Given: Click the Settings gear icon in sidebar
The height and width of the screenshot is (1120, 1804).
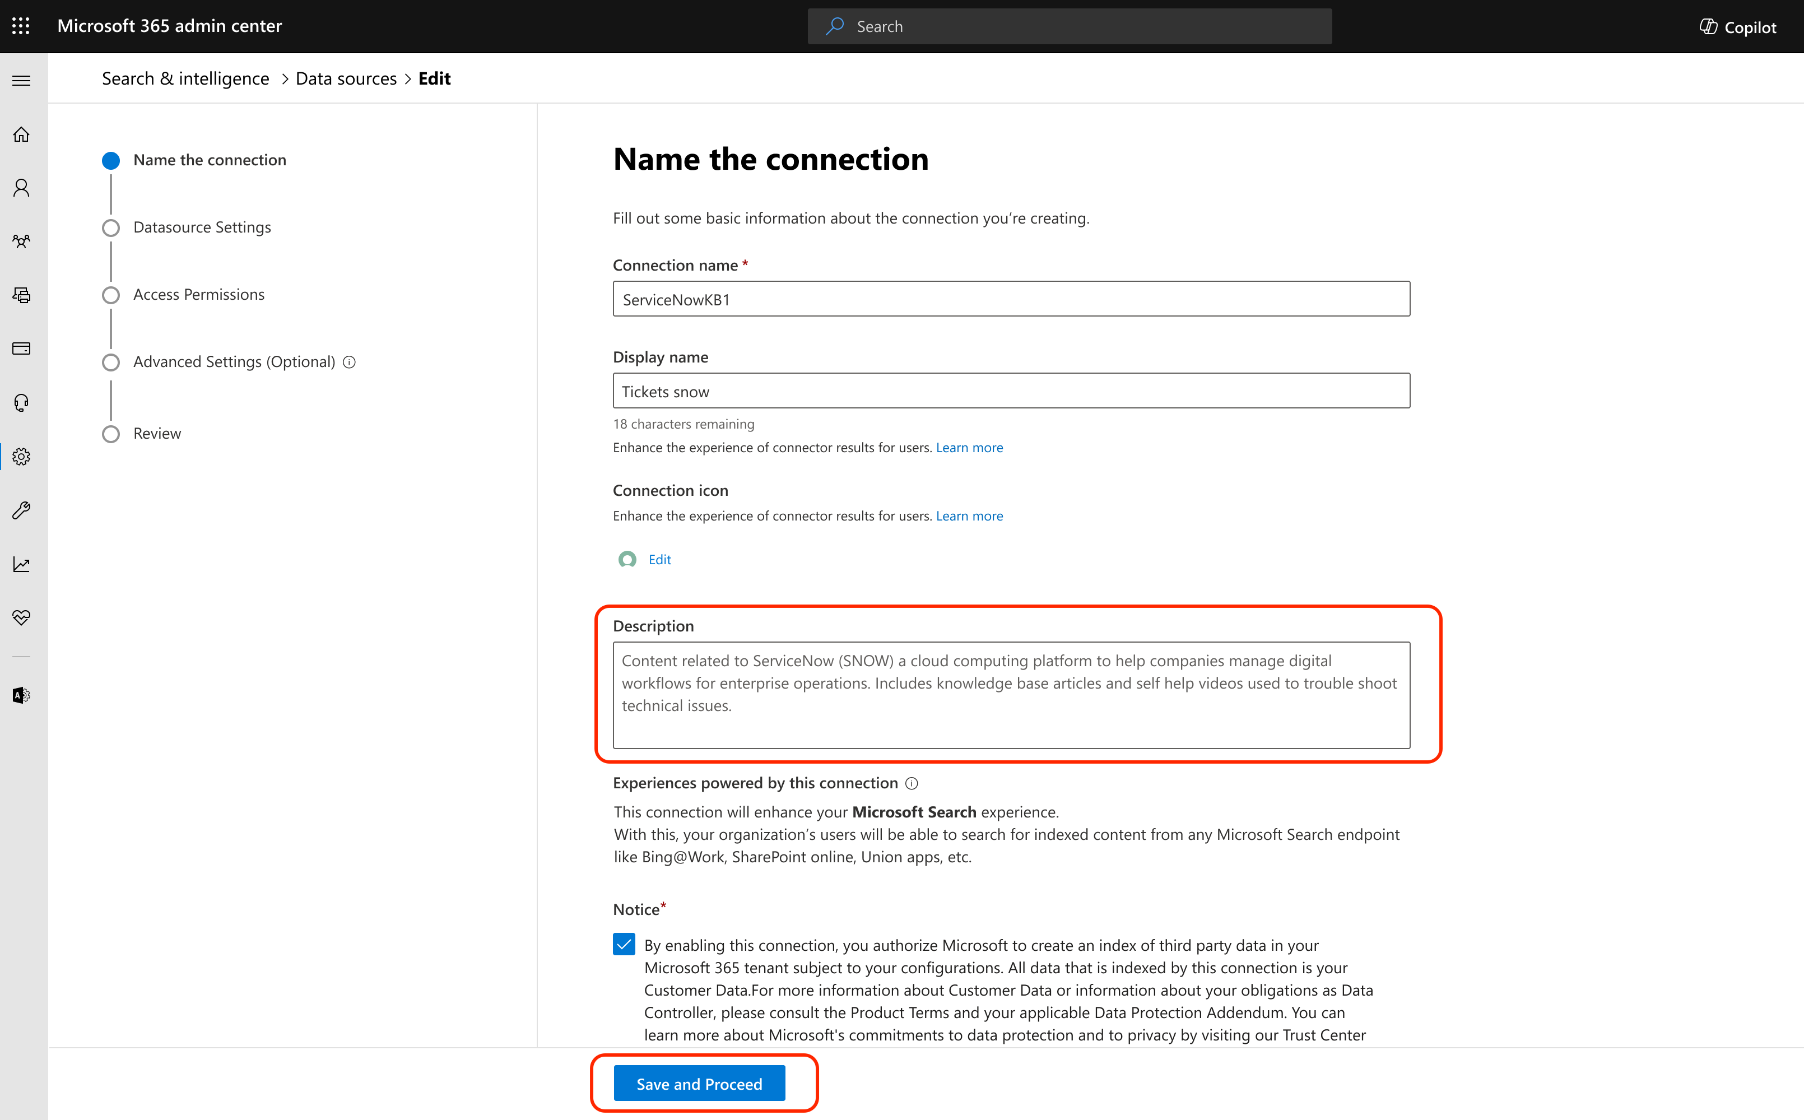Looking at the screenshot, I should click(x=25, y=456).
